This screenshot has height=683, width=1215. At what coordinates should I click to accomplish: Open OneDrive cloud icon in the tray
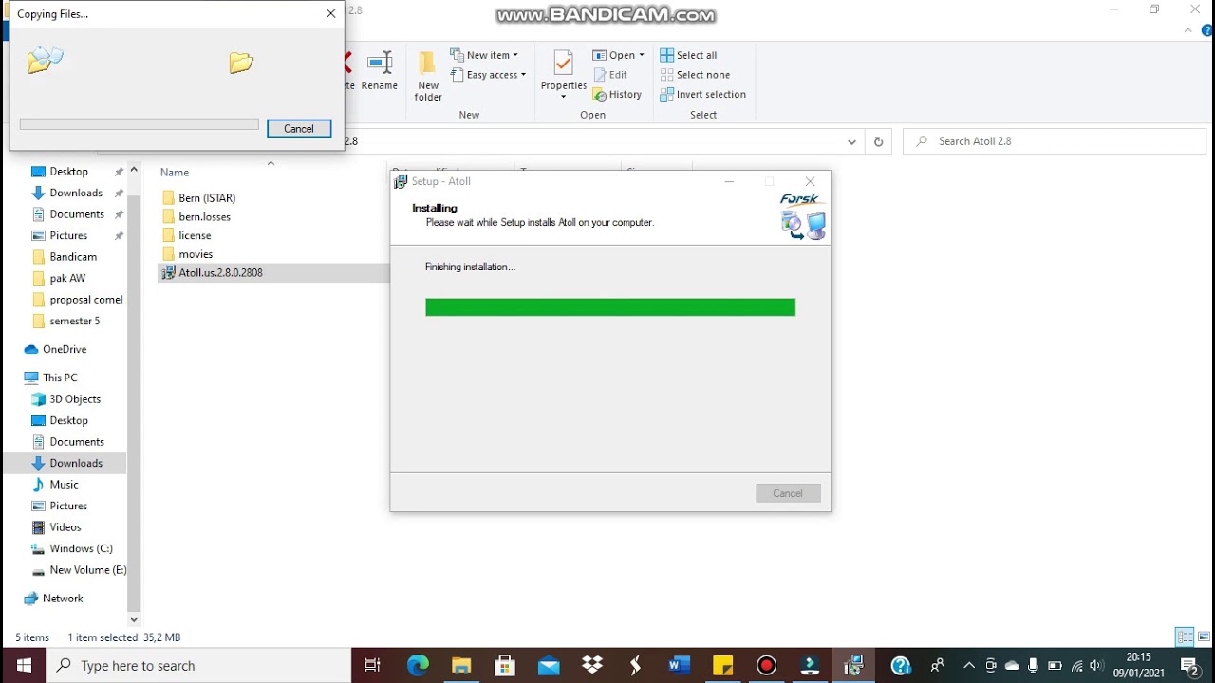tap(1012, 665)
